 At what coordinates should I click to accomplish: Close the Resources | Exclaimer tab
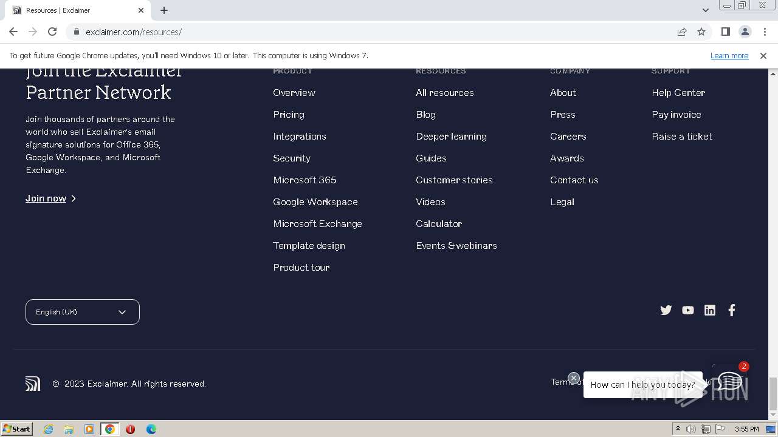point(141,10)
